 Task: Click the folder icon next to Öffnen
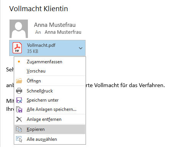tap(19, 81)
